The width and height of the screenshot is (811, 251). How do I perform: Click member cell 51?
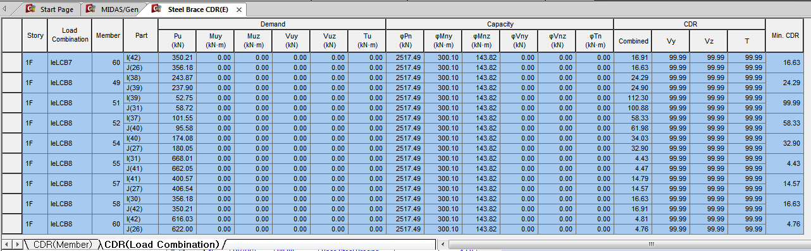[108, 103]
